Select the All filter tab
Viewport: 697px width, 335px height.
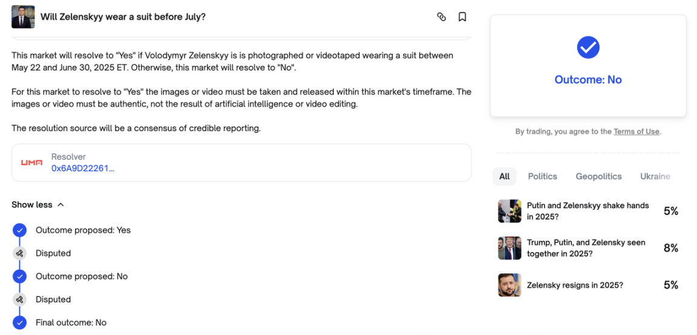tap(505, 177)
